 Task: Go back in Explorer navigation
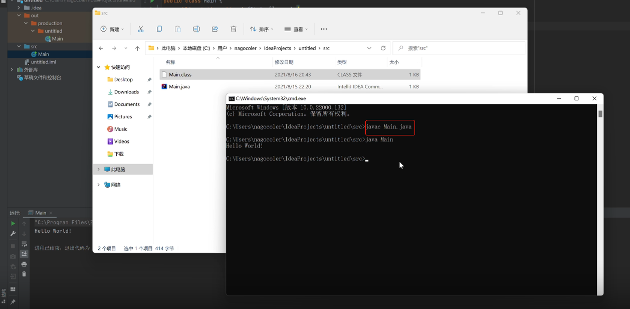(x=101, y=48)
